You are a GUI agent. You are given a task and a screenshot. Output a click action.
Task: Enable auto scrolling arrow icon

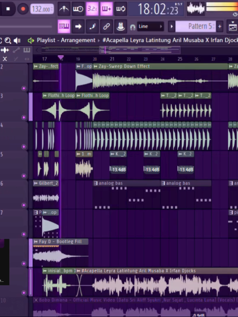(x=78, y=26)
